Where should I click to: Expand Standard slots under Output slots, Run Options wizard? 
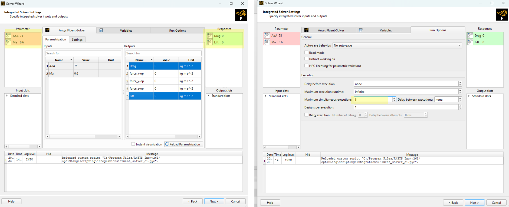[469, 96]
